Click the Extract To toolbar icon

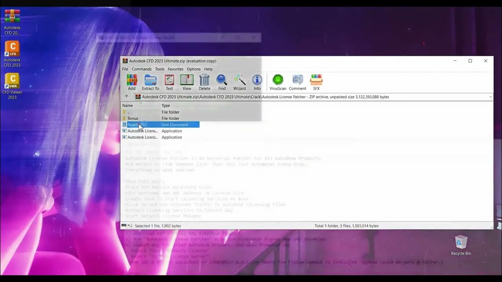point(150,83)
